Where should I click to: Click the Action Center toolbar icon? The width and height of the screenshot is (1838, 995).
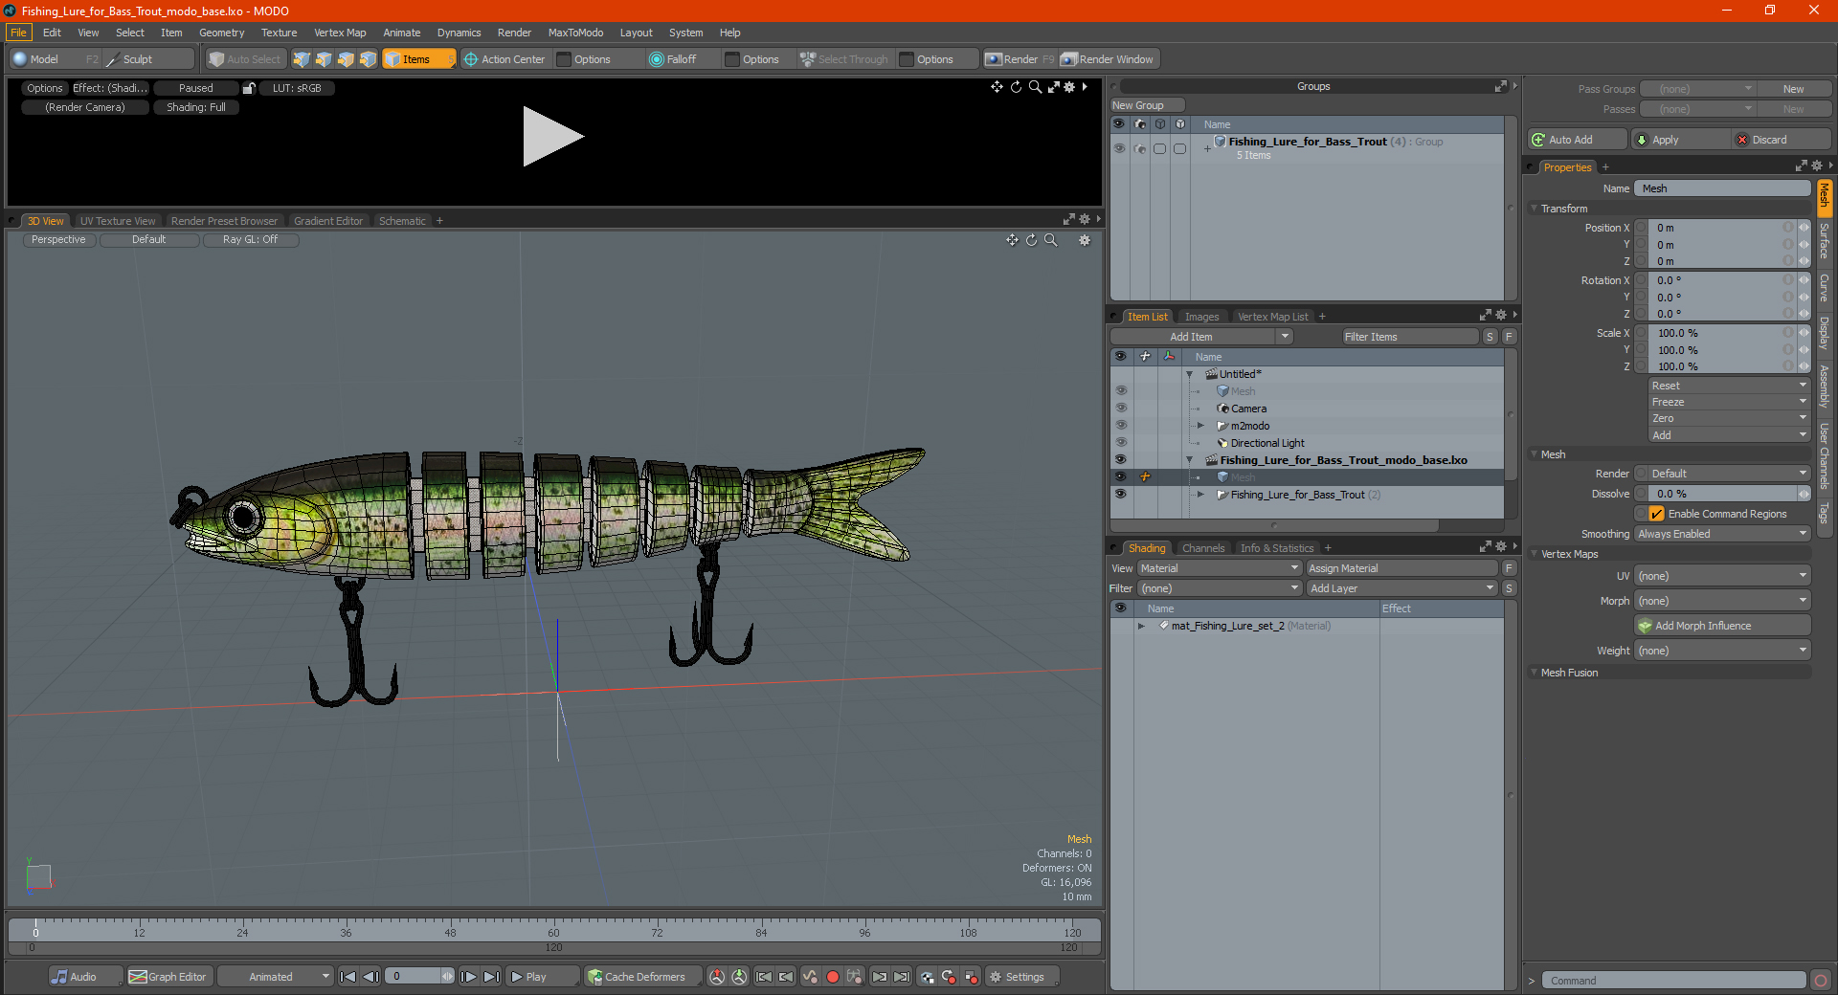pos(470,59)
